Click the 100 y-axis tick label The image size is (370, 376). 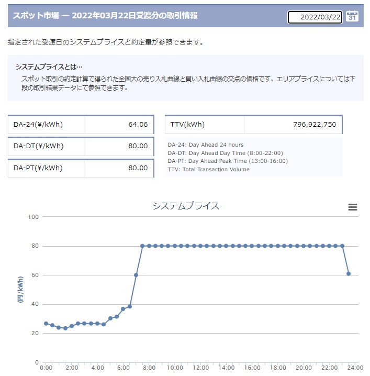point(32,216)
